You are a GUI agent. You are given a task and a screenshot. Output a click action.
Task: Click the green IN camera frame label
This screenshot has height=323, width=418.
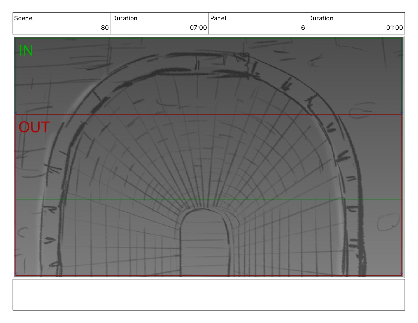pos(26,51)
